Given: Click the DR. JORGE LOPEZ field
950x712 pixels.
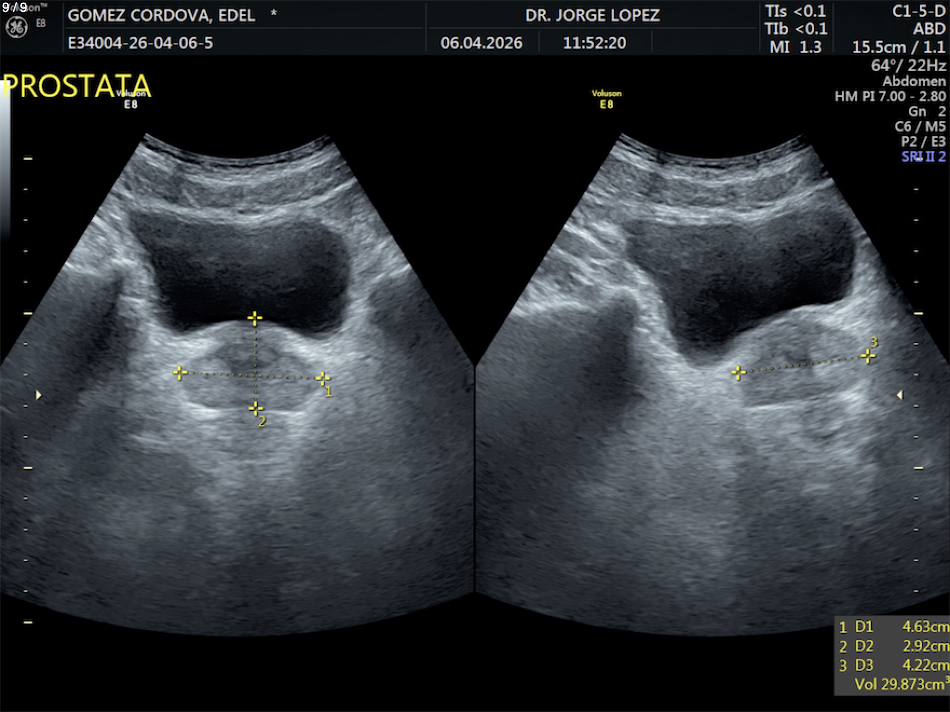Looking at the screenshot, I should tap(592, 15).
